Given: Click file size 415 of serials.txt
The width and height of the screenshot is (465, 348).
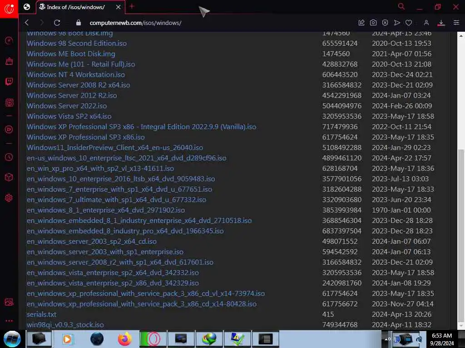Looking at the screenshot, I should coord(328,314).
